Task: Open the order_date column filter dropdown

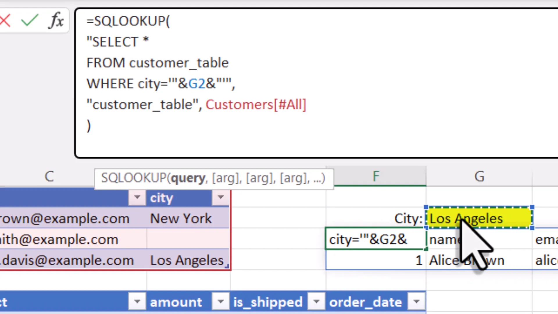Action: [416, 302]
